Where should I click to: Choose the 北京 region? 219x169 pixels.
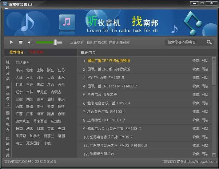(x=30, y=70)
